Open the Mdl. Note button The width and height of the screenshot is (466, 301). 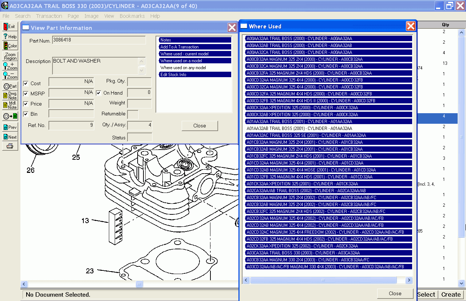coord(10,105)
